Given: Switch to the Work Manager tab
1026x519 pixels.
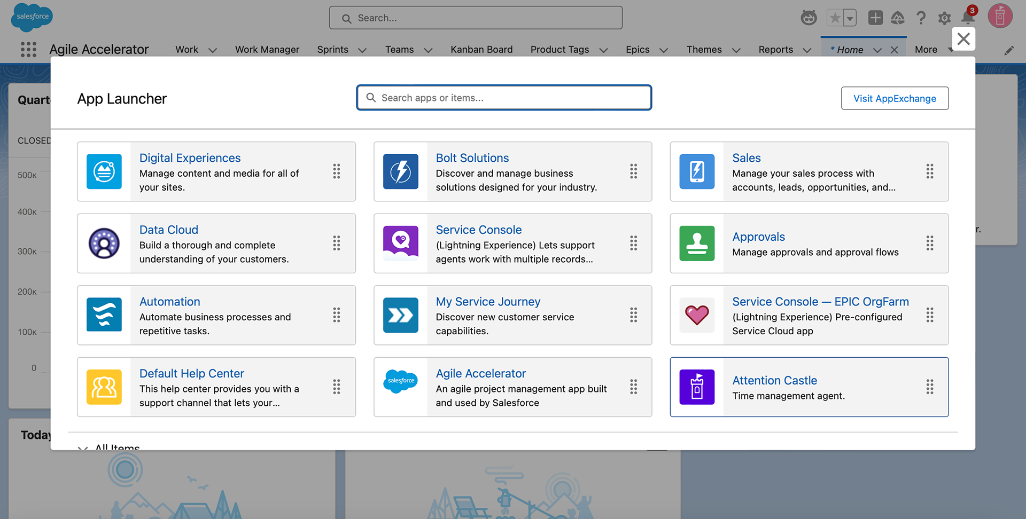Looking at the screenshot, I should pyautogui.click(x=267, y=50).
